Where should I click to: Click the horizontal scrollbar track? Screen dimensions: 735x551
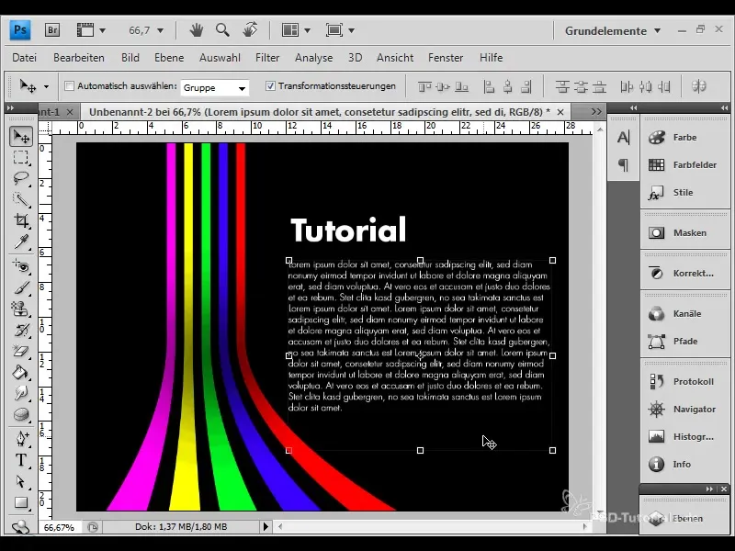coord(432,526)
